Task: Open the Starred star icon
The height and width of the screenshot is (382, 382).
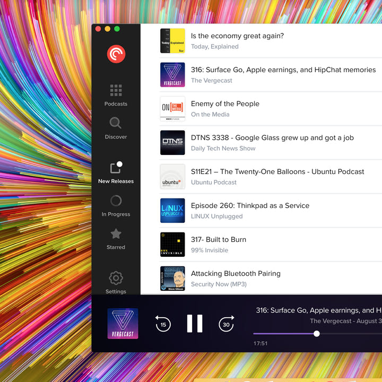Action: tap(116, 234)
